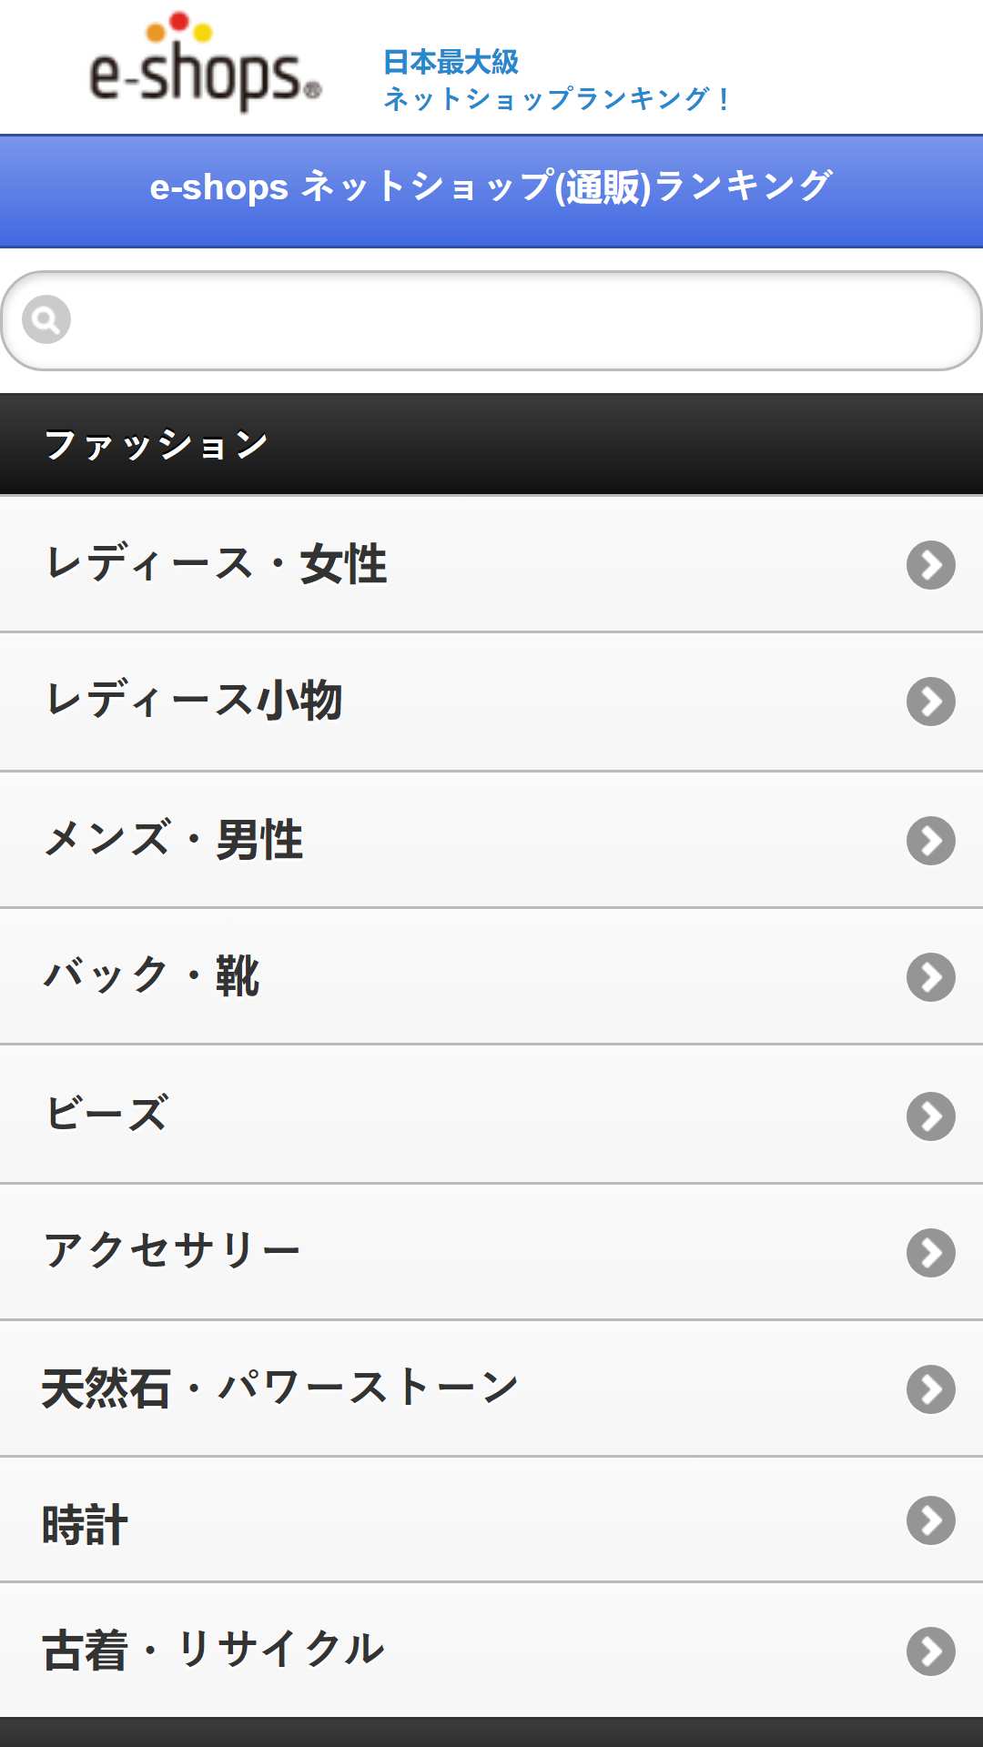Select the バック・靴 list item

[491, 976]
